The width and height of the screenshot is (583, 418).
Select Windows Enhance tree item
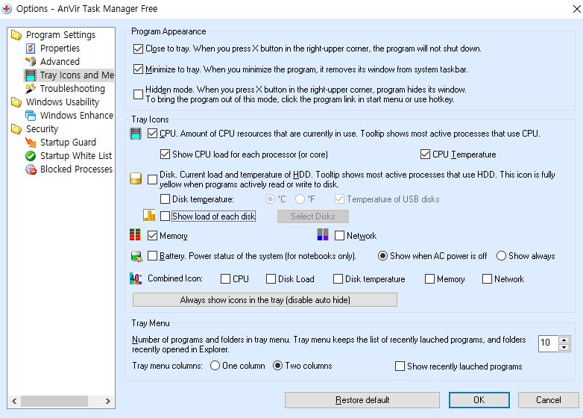pyautogui.click(x=77, y=116)
